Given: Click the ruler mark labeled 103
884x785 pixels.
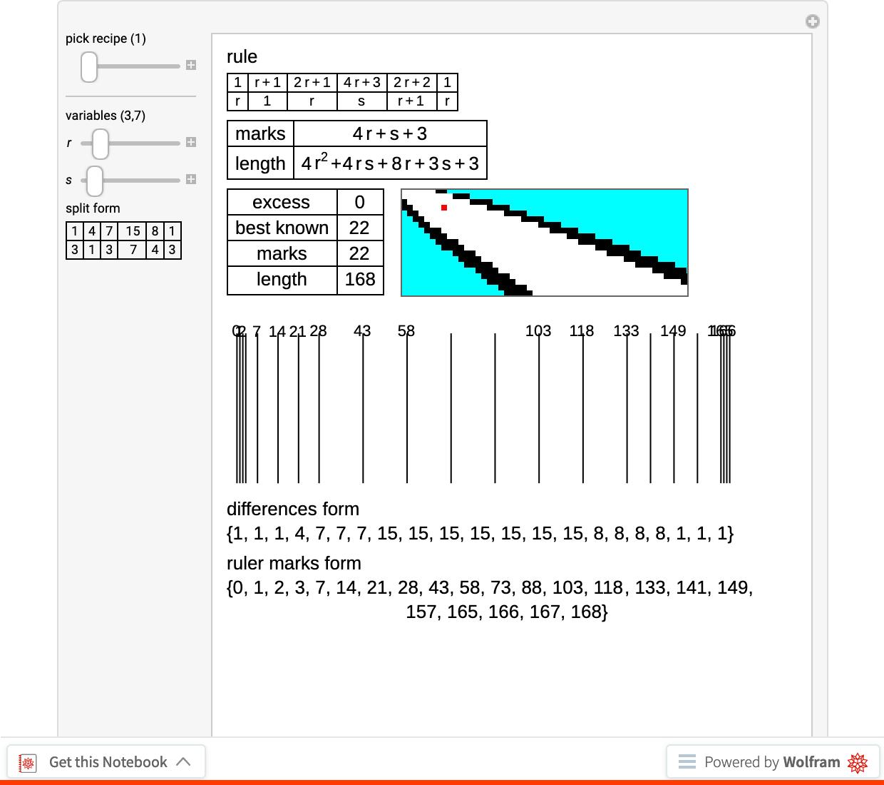Looking at the screenshot, I should (x=538, y=331).
